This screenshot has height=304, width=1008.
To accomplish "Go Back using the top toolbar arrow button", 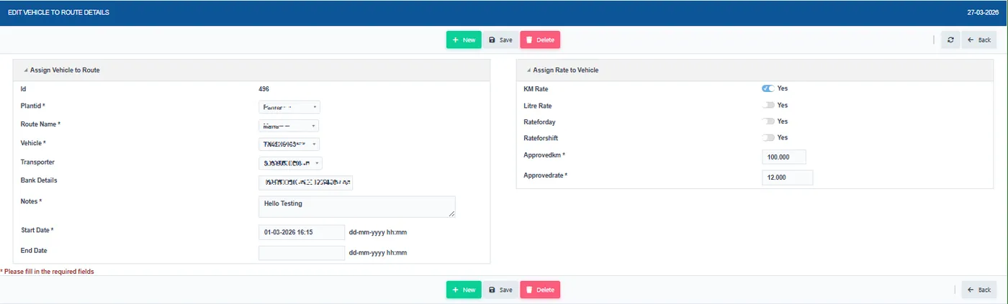I will click(979, 40).
